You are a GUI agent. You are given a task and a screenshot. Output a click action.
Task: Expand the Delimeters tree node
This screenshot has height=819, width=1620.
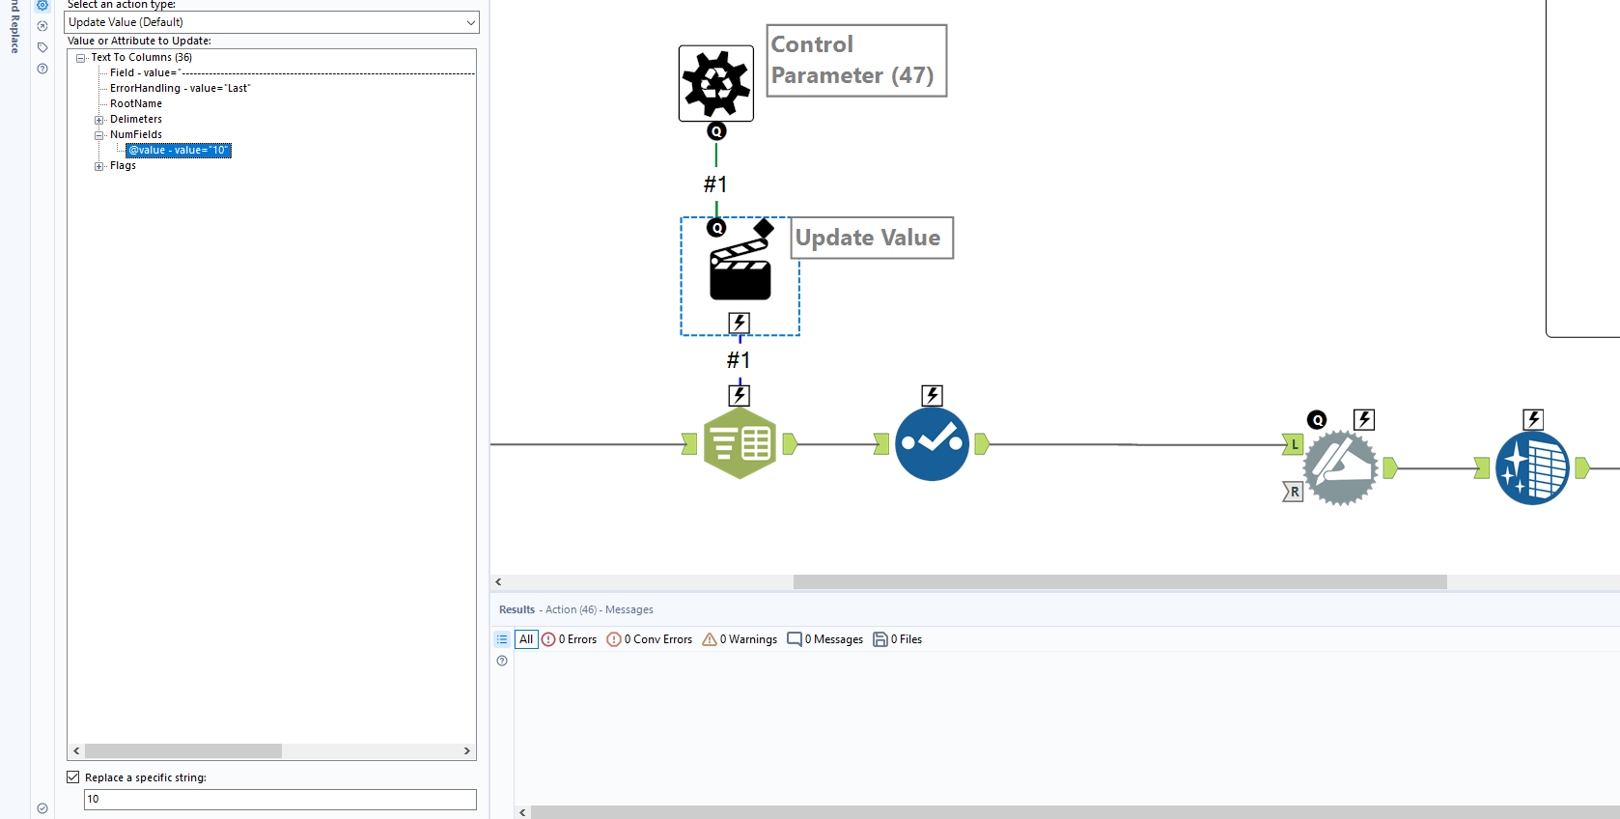click(98, 120)
